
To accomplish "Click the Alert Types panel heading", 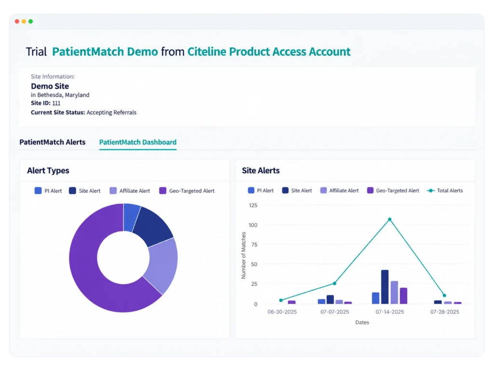I will 48,171.
